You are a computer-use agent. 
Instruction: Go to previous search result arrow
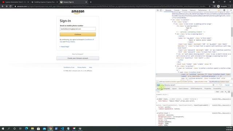pyautogui.click(x=217, y=85)
